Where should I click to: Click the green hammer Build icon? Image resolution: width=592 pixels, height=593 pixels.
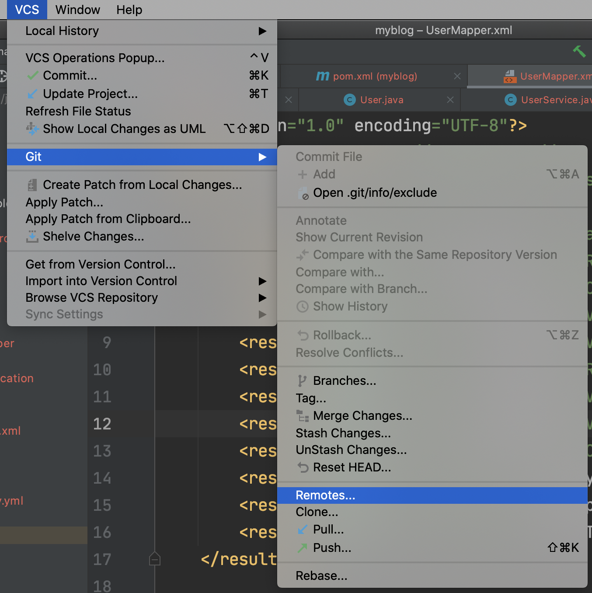579,51
